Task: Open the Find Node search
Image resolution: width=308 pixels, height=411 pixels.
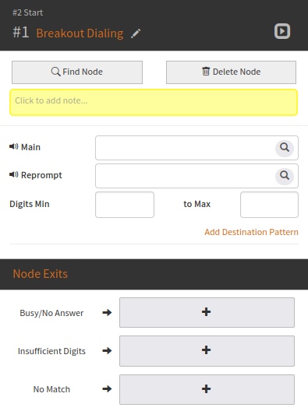Action: click(x=77, y=72)
